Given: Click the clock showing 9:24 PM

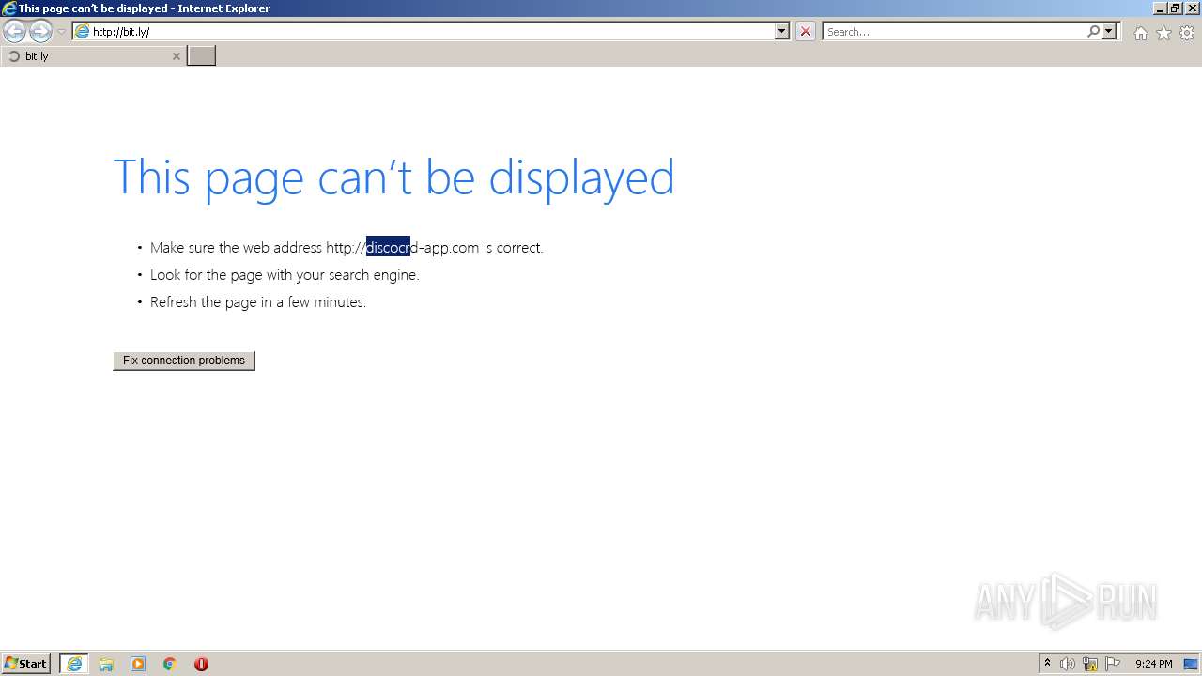Looking at the screenshot, I should coord(1153,664).
